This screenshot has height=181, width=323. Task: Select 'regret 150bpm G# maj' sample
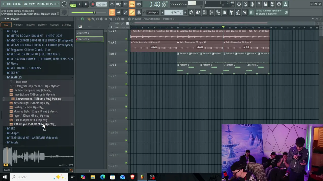click(x=32, y=116)
